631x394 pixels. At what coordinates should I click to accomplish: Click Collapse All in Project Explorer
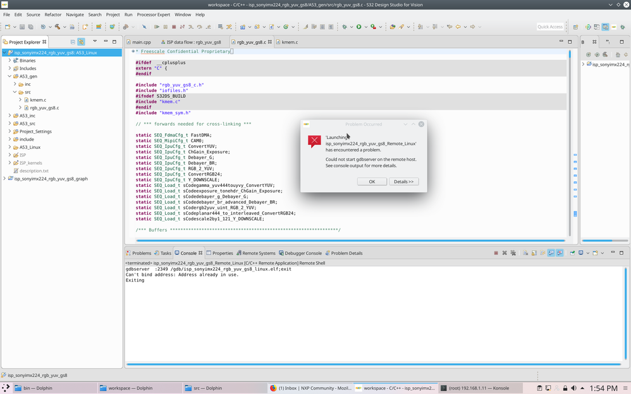pyautogui.click(x=73, y=42)
